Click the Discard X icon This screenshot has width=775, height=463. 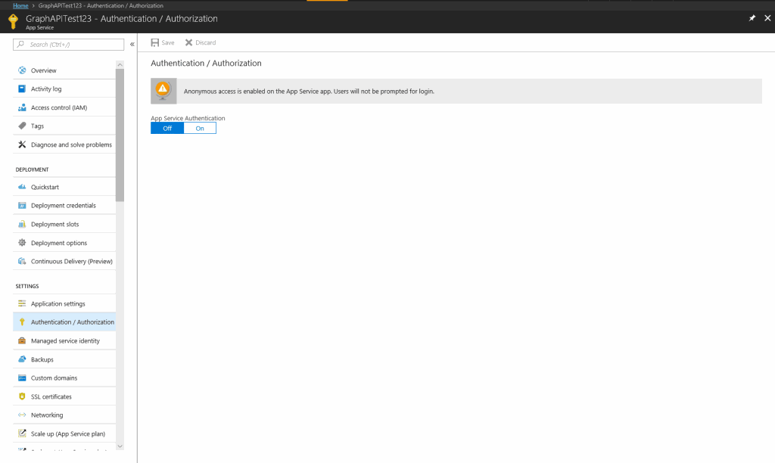(x=188, y=42)
